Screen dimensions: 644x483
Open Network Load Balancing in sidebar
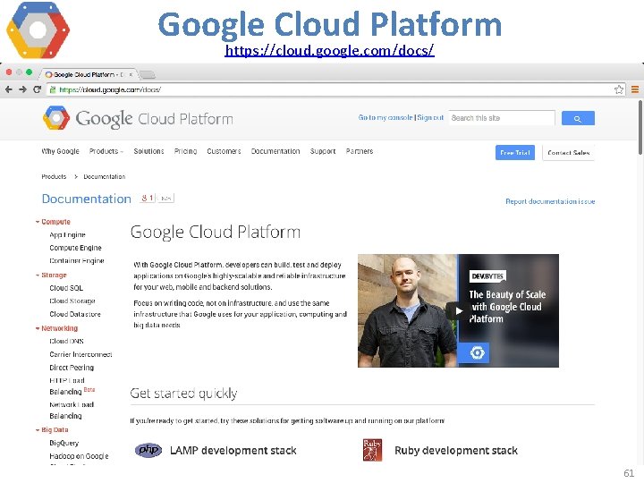(x=72, y=411)
